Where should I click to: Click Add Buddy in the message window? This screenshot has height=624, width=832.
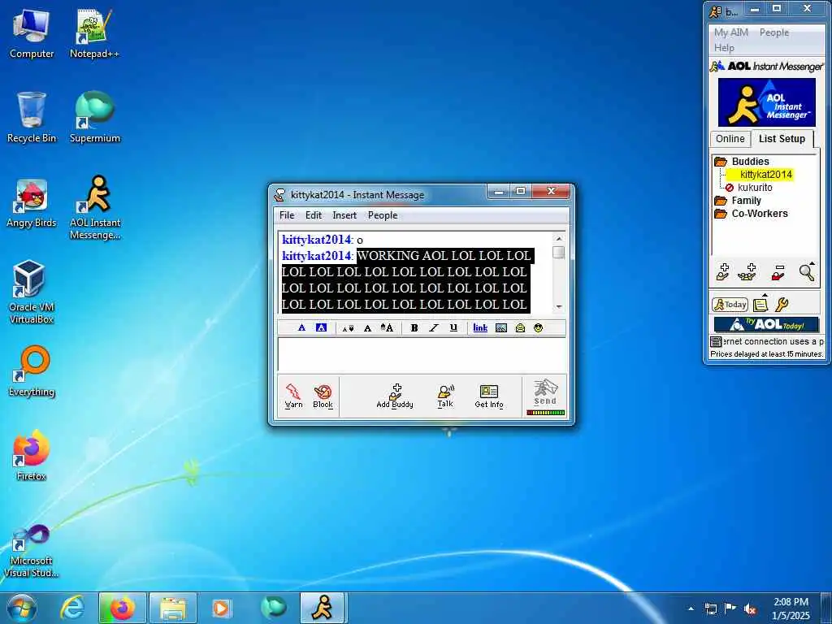click(395, 396)
